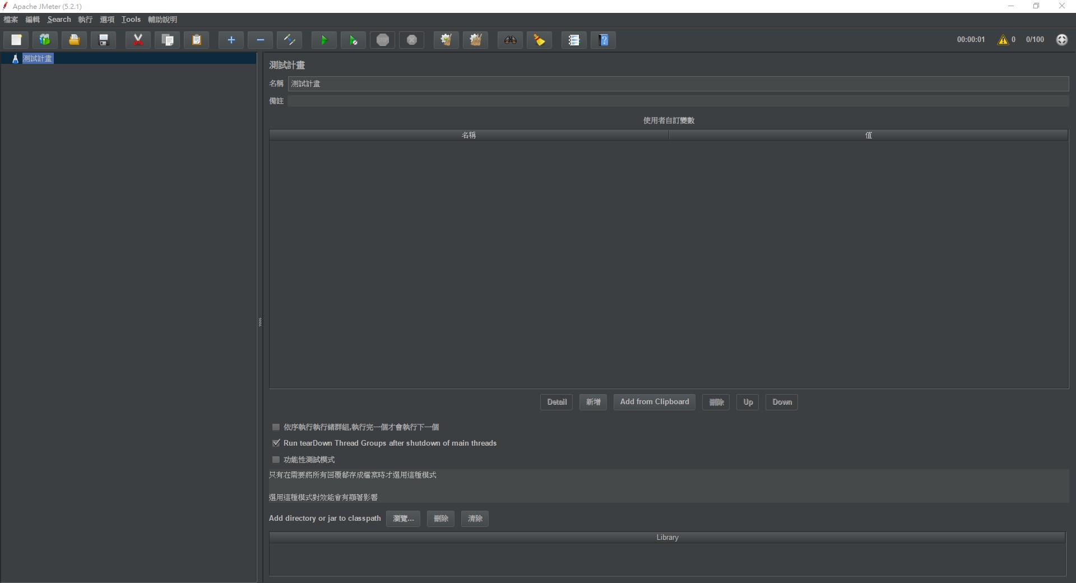
Task: Click the Add from Clipboard button
Action: coord(654,402)
